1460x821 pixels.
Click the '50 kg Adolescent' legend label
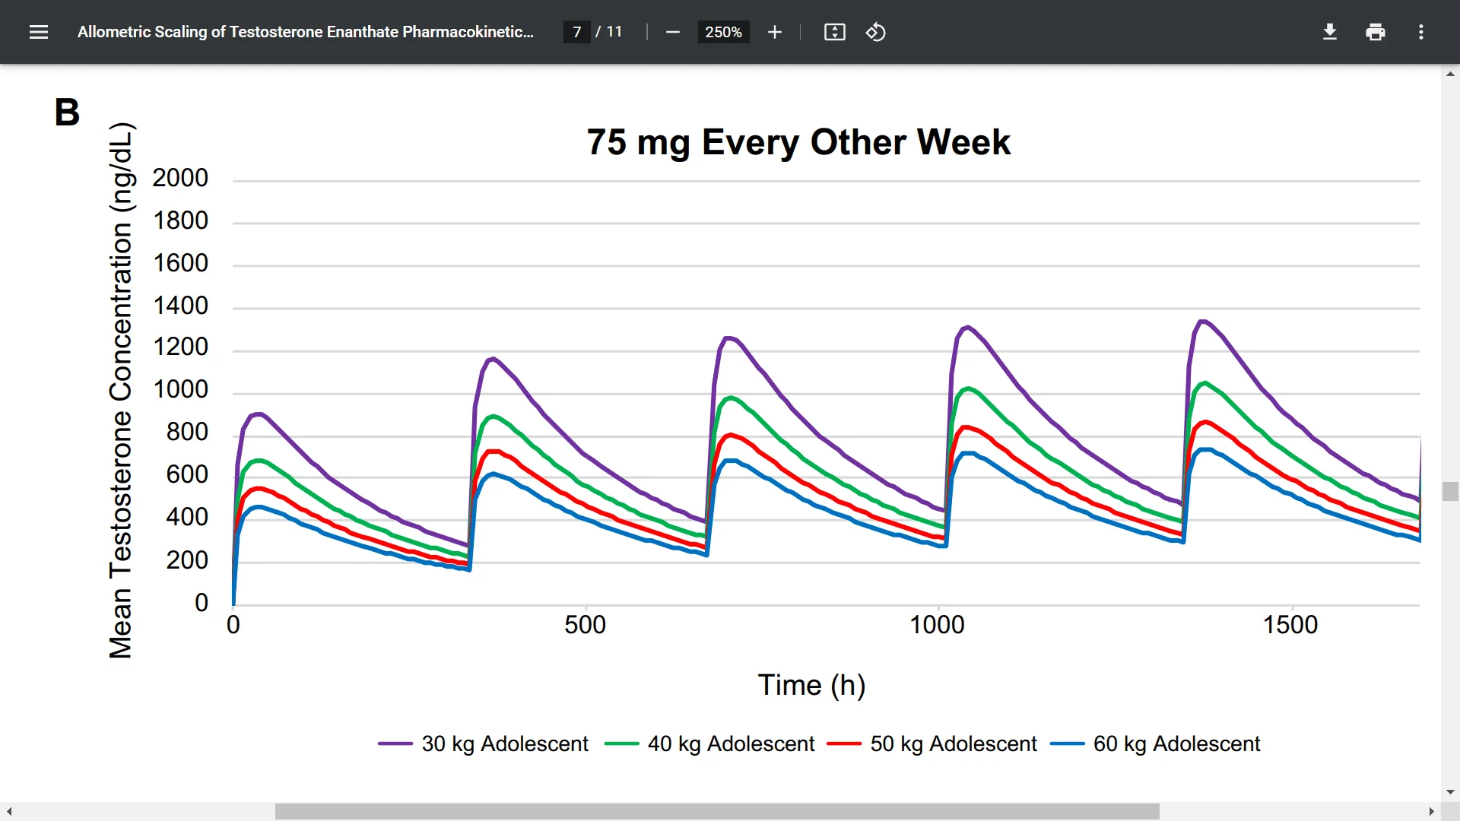tap(954, 743)
